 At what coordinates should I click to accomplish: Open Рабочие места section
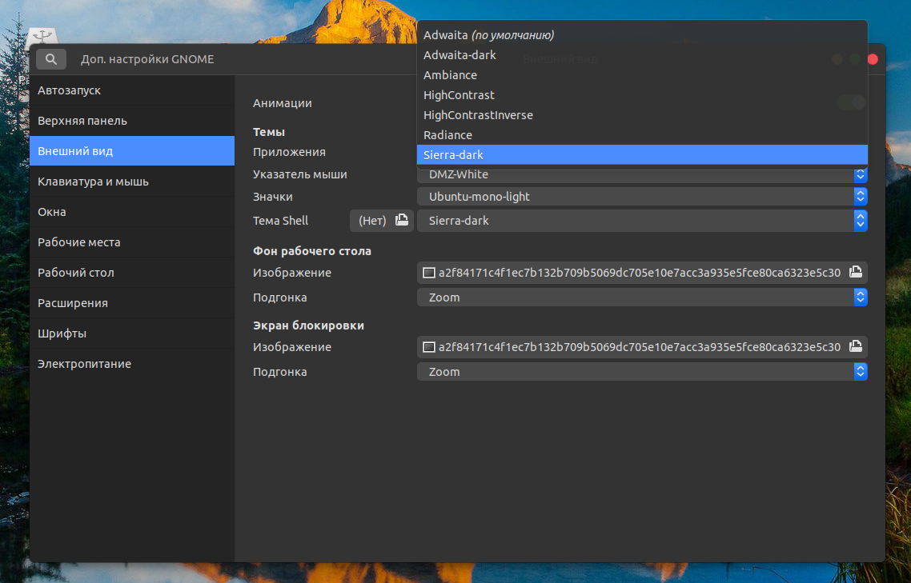(x=132, y=242)
